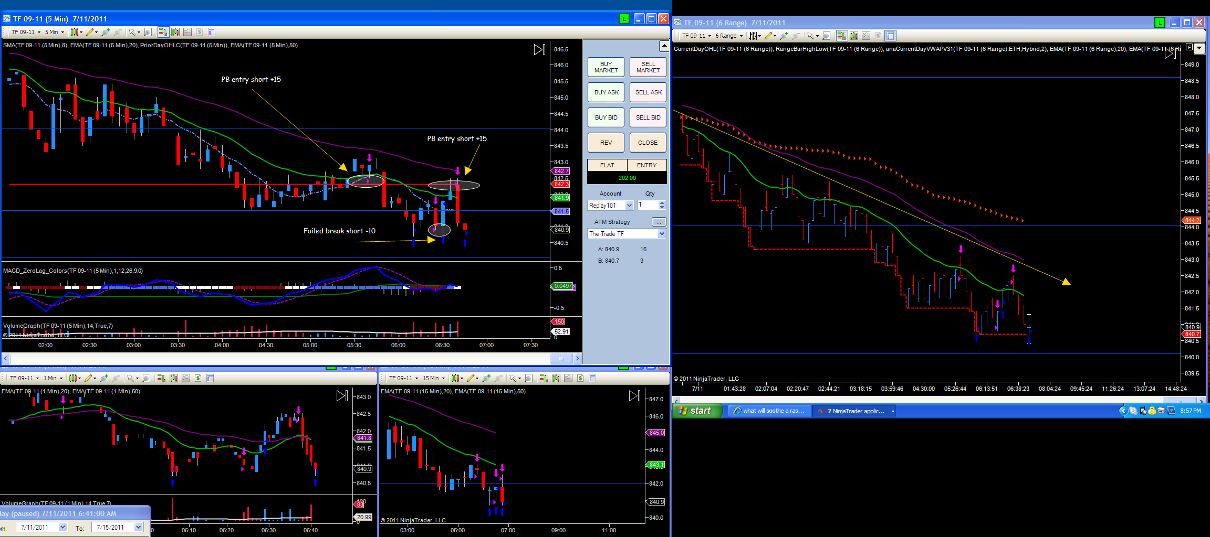
Task: Open Indicators icon in 5 Min chart toolbar
Action: [x=187, y=32]
